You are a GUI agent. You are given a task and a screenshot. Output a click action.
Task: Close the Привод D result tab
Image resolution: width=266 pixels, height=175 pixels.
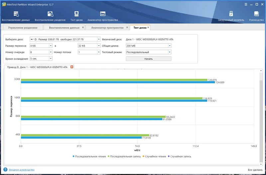point(72,67)
